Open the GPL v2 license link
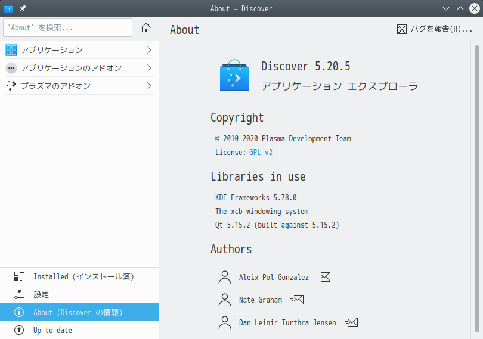Screen dimensions: 483x339 (261, 152)
